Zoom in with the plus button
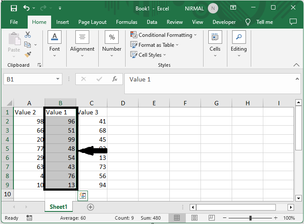This screenshot has width=304, height=224. point(275,218)
